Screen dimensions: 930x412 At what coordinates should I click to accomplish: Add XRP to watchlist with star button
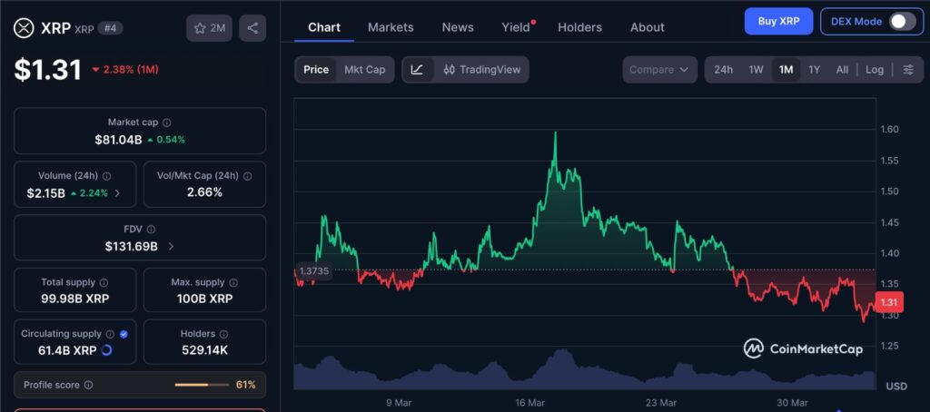(210, 28)
